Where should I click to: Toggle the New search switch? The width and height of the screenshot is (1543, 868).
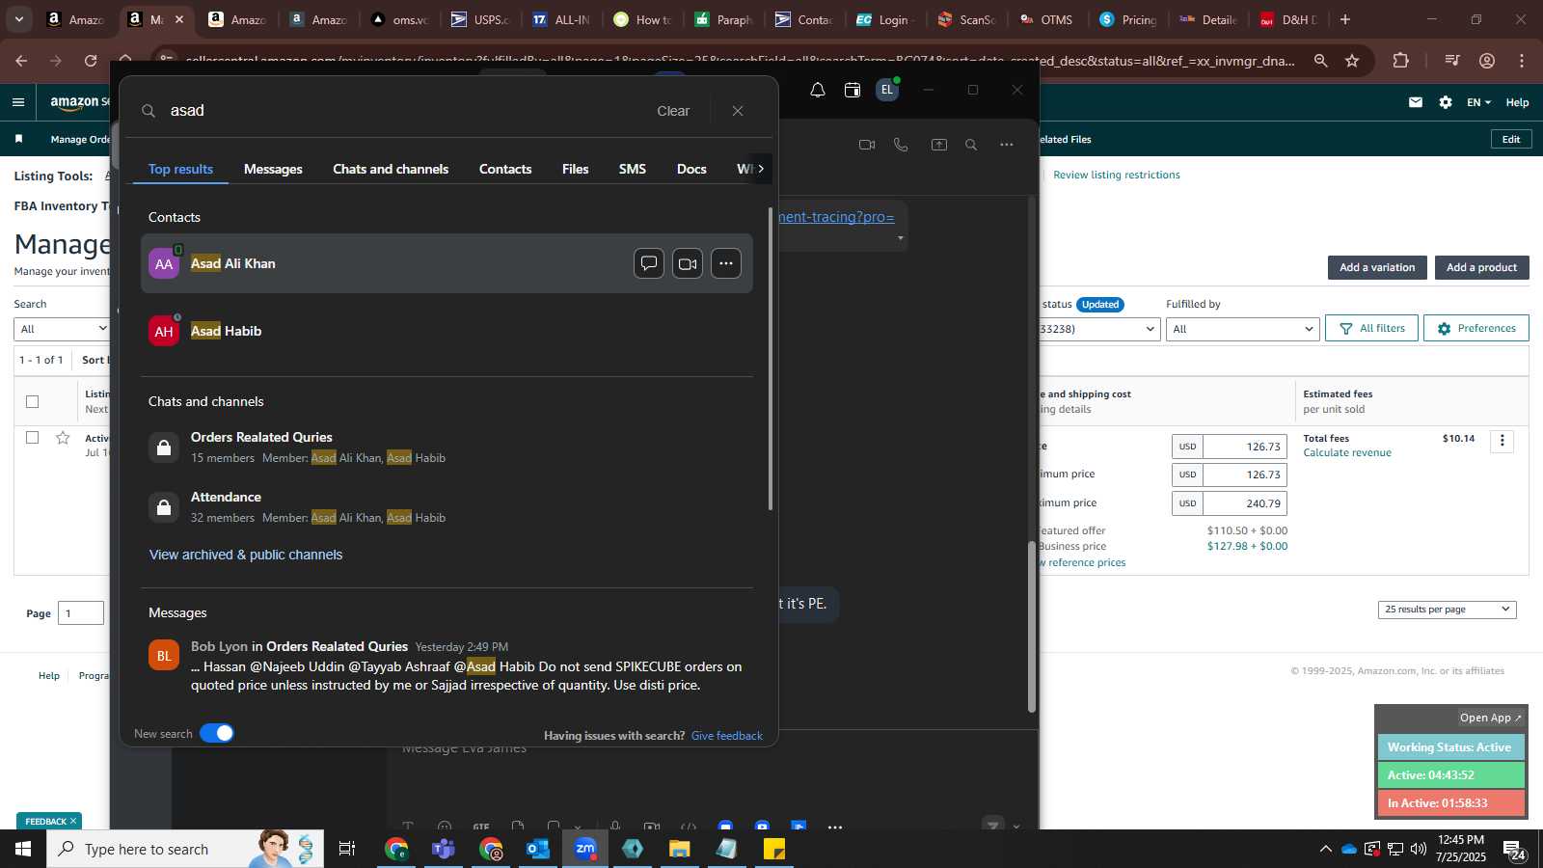(217, 733)
